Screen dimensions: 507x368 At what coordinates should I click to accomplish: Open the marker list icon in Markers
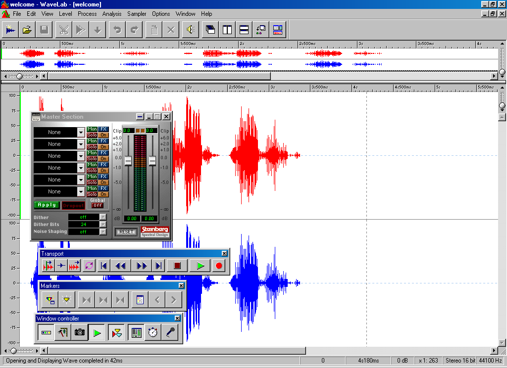tap(140, 299)
